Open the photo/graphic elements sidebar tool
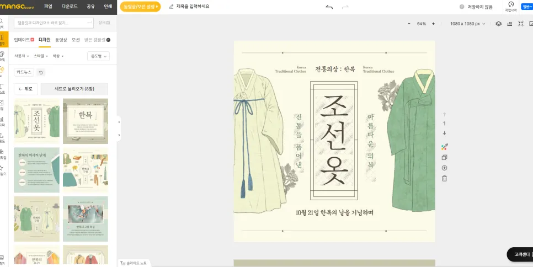Image resolution: width=533 pixels, height=267 pixels. pyautogui.click(x=2, y=56)
